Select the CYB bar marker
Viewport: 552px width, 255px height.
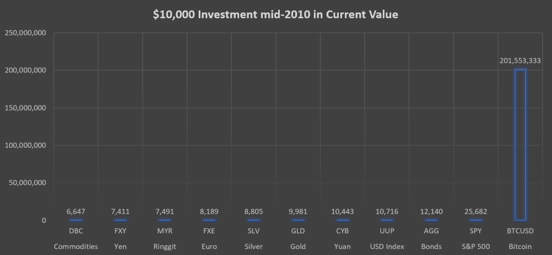pos(342,220)
